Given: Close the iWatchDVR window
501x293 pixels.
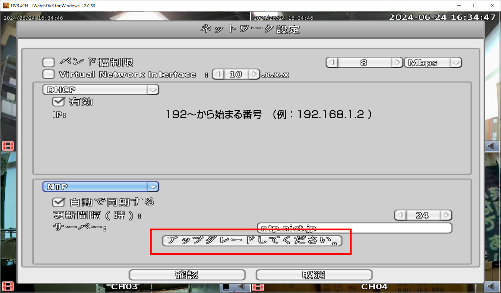Looking at the screenshot, I should click(492, 5).
